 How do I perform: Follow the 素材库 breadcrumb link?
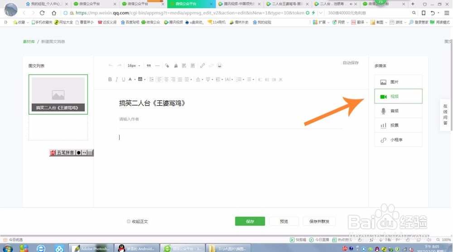click(29, 42)
